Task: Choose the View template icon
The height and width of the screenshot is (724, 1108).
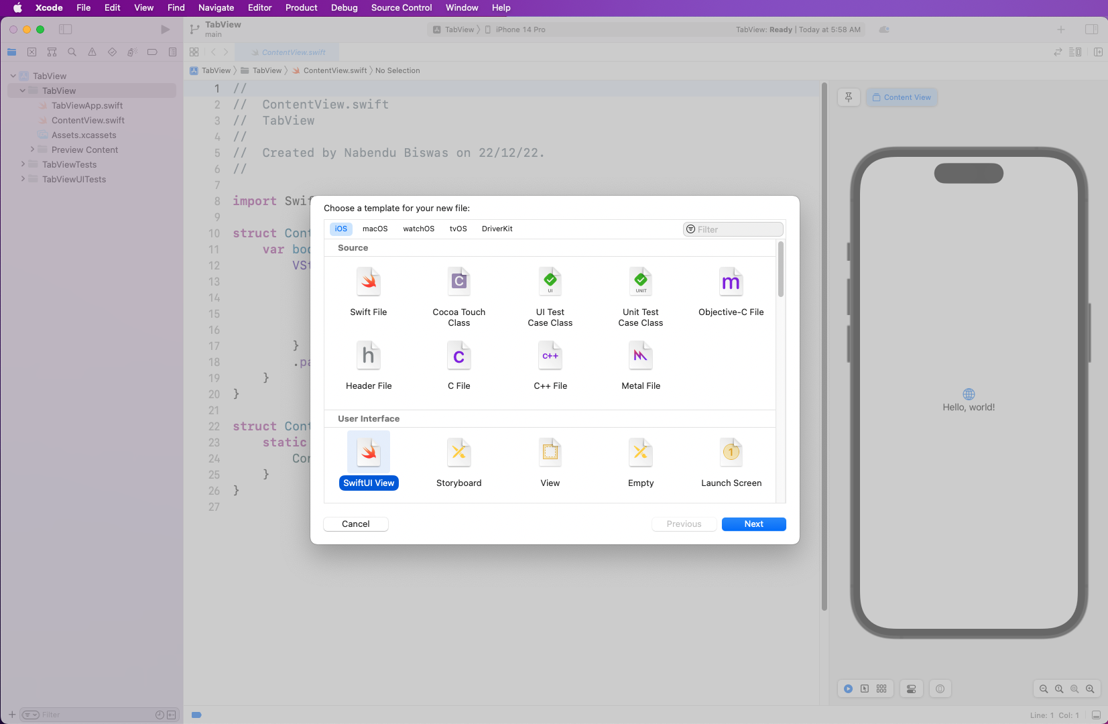Action: (550, 452)
